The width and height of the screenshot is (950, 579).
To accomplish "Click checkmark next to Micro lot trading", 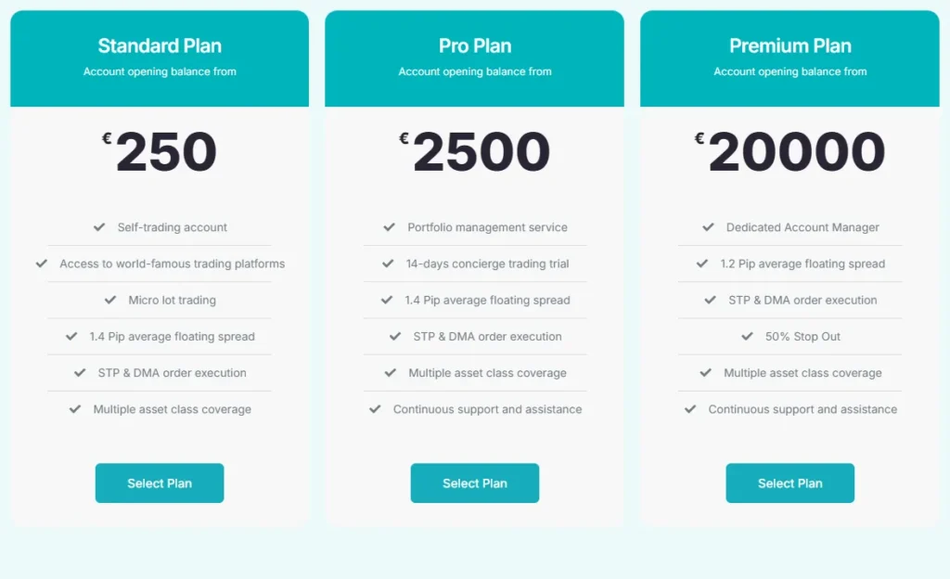I will coord(110,300).
